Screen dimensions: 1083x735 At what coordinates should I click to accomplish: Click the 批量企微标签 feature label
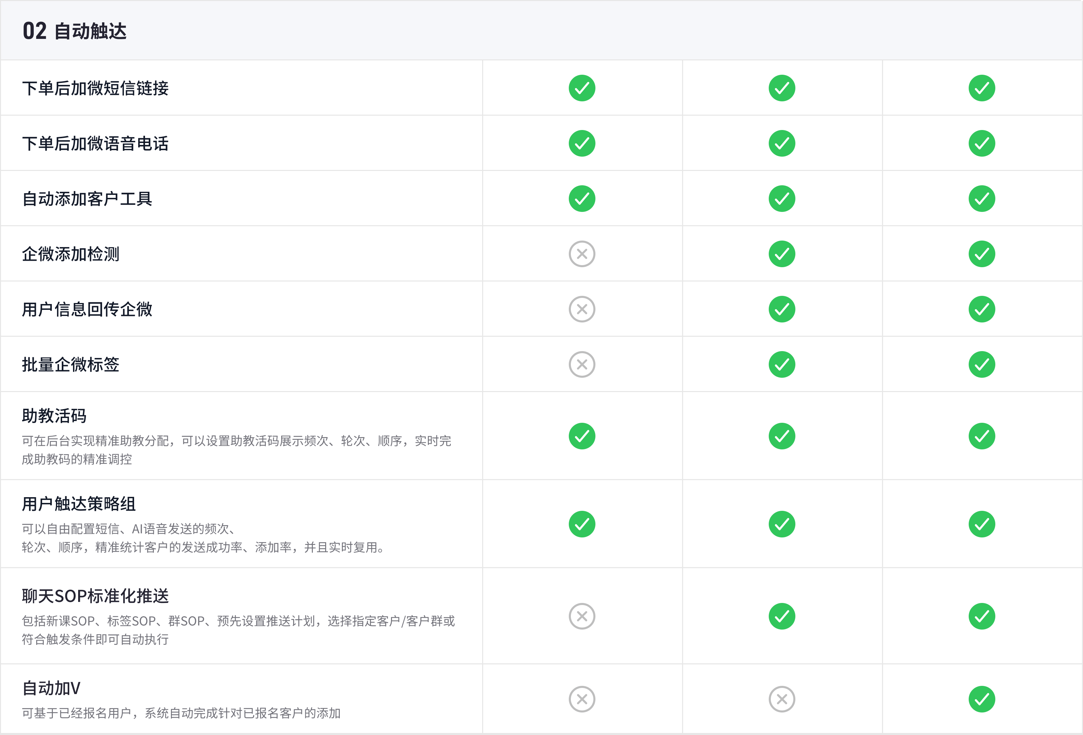[70, 364]
